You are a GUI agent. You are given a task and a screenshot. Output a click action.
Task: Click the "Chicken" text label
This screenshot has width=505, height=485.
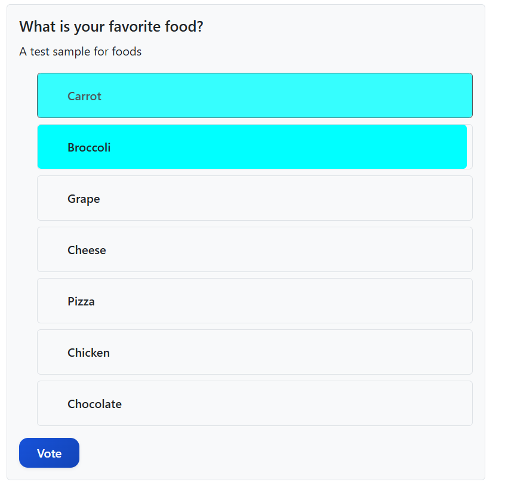[x=88, y=353]
